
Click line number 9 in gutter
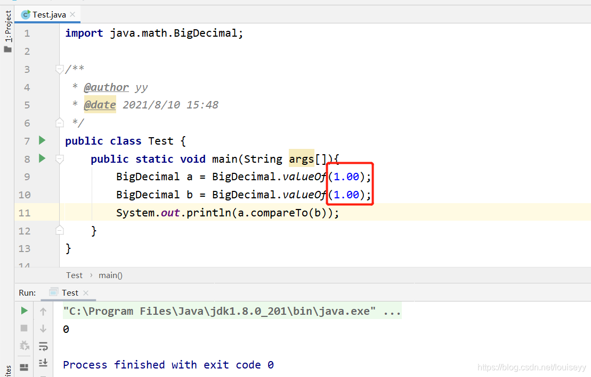click(27, 177)
